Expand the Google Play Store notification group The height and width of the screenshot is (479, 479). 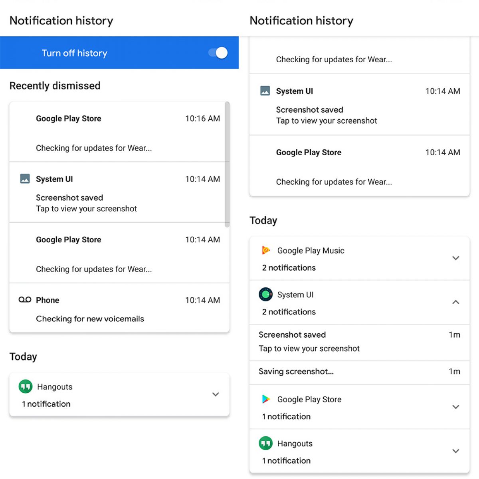click(x=455, y=407)
